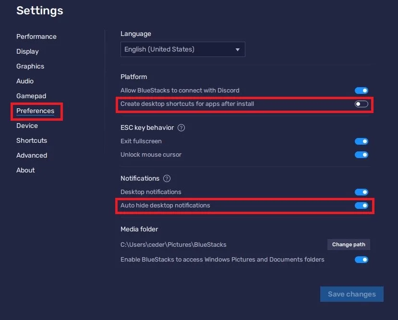Open the Advanced settings section
This screenshot has width=398, height=320.
pos(32,155)
